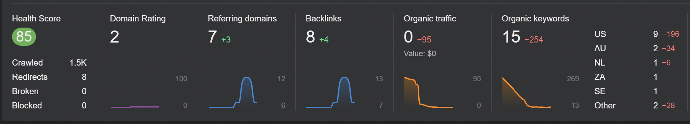This screenshot has width=690, height=124.
Task: Click the Broken label
Action: (25, 91)
